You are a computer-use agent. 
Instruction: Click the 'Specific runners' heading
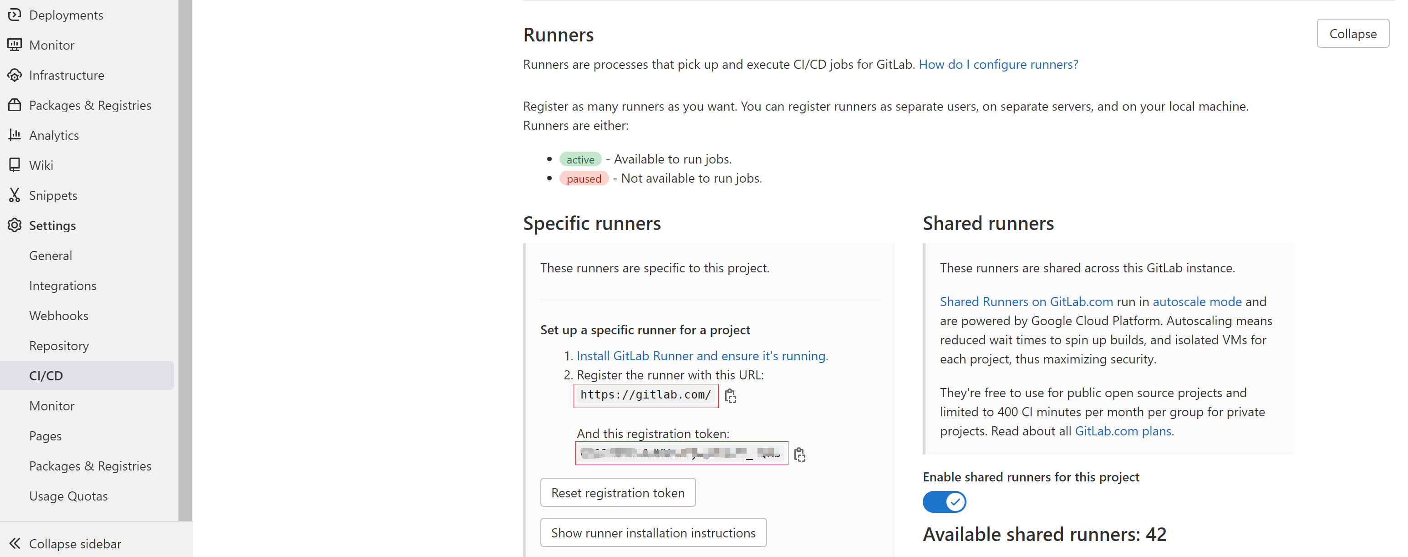pyautogui.click(x=592, y=223)
